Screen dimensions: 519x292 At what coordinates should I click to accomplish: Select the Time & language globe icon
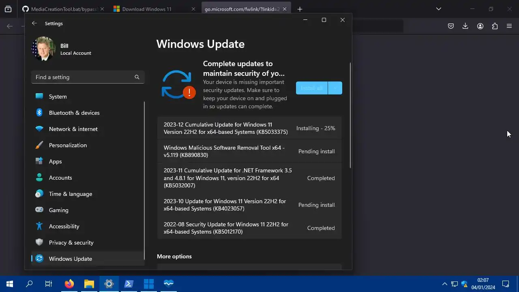pos(39,194)
